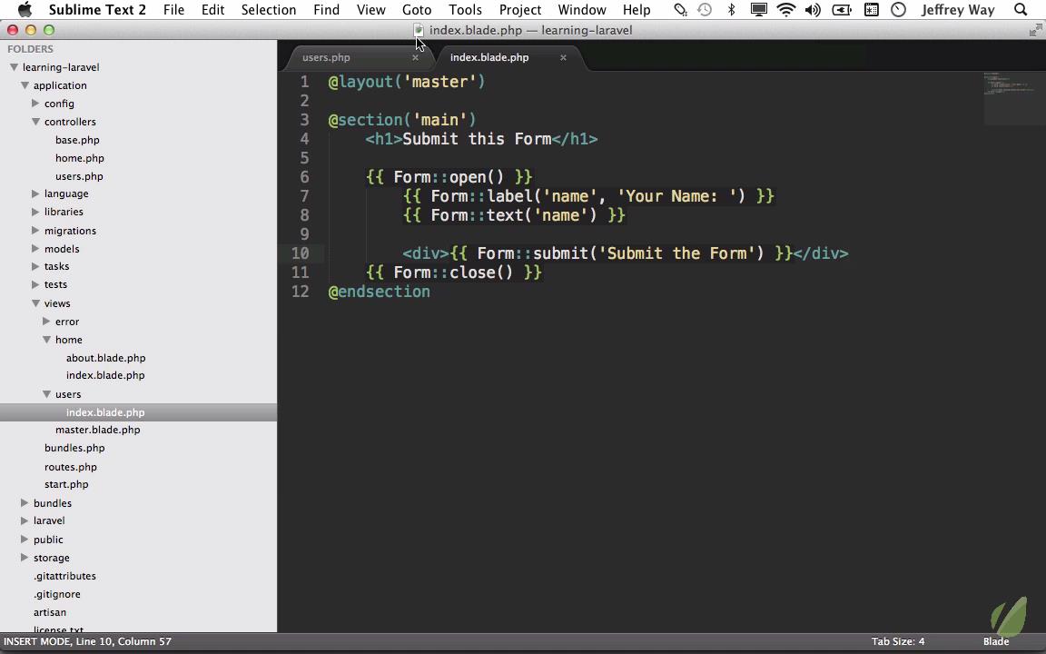This screenshot has width=1046, height=654.
Task: Expand the libraries folder
Action: coord(35,212)
